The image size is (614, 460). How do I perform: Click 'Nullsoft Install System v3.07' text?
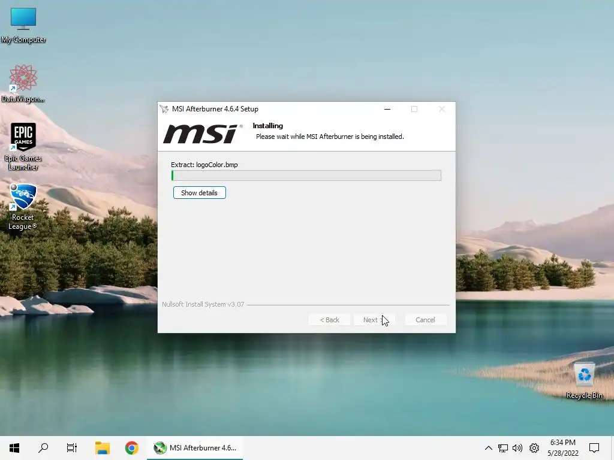(x=203, y=304)
